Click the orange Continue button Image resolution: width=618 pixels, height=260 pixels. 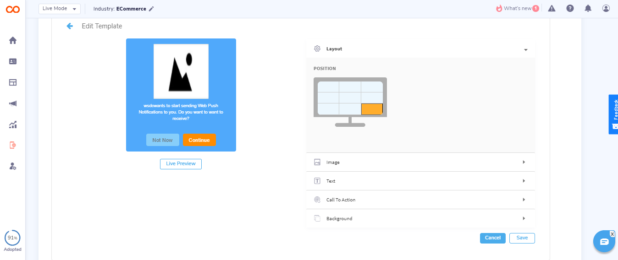[199, 140]
